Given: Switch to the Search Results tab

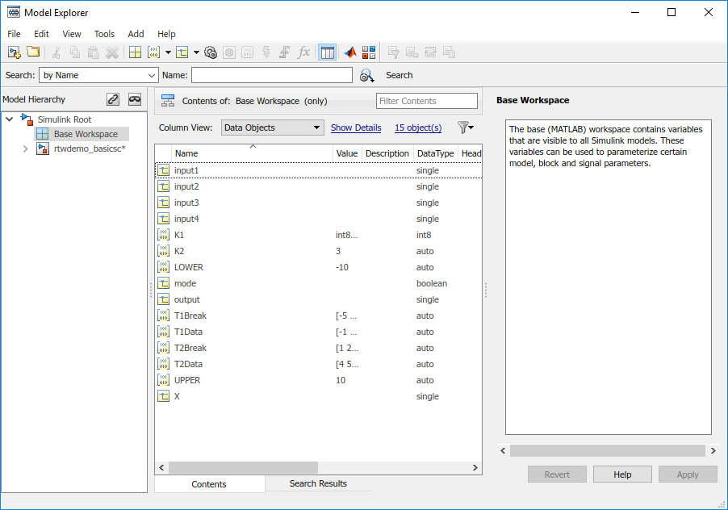Looking at the screenshot, I should [x=318, y=483].
